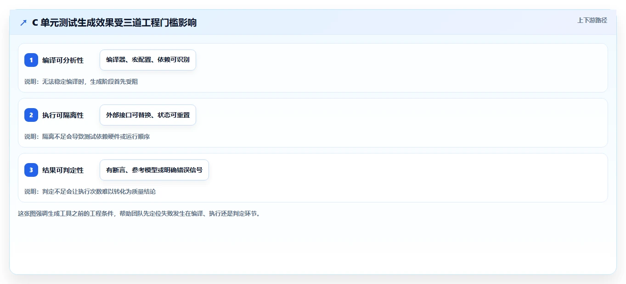The height and width of the screenshot is (284, 626).
Task: Click the 编译器、宏配置、依赖可识别 chip
Action: [x=148, y=60]
